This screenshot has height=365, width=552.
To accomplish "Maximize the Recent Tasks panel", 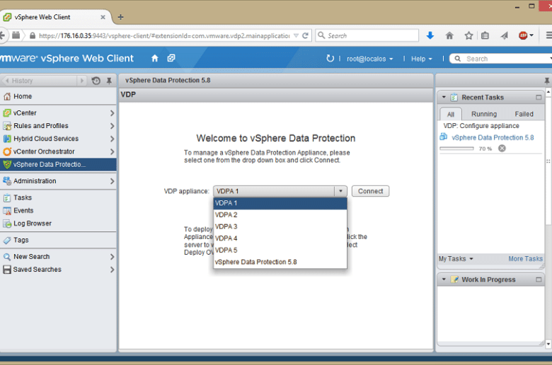I will [x=539, y=98].
